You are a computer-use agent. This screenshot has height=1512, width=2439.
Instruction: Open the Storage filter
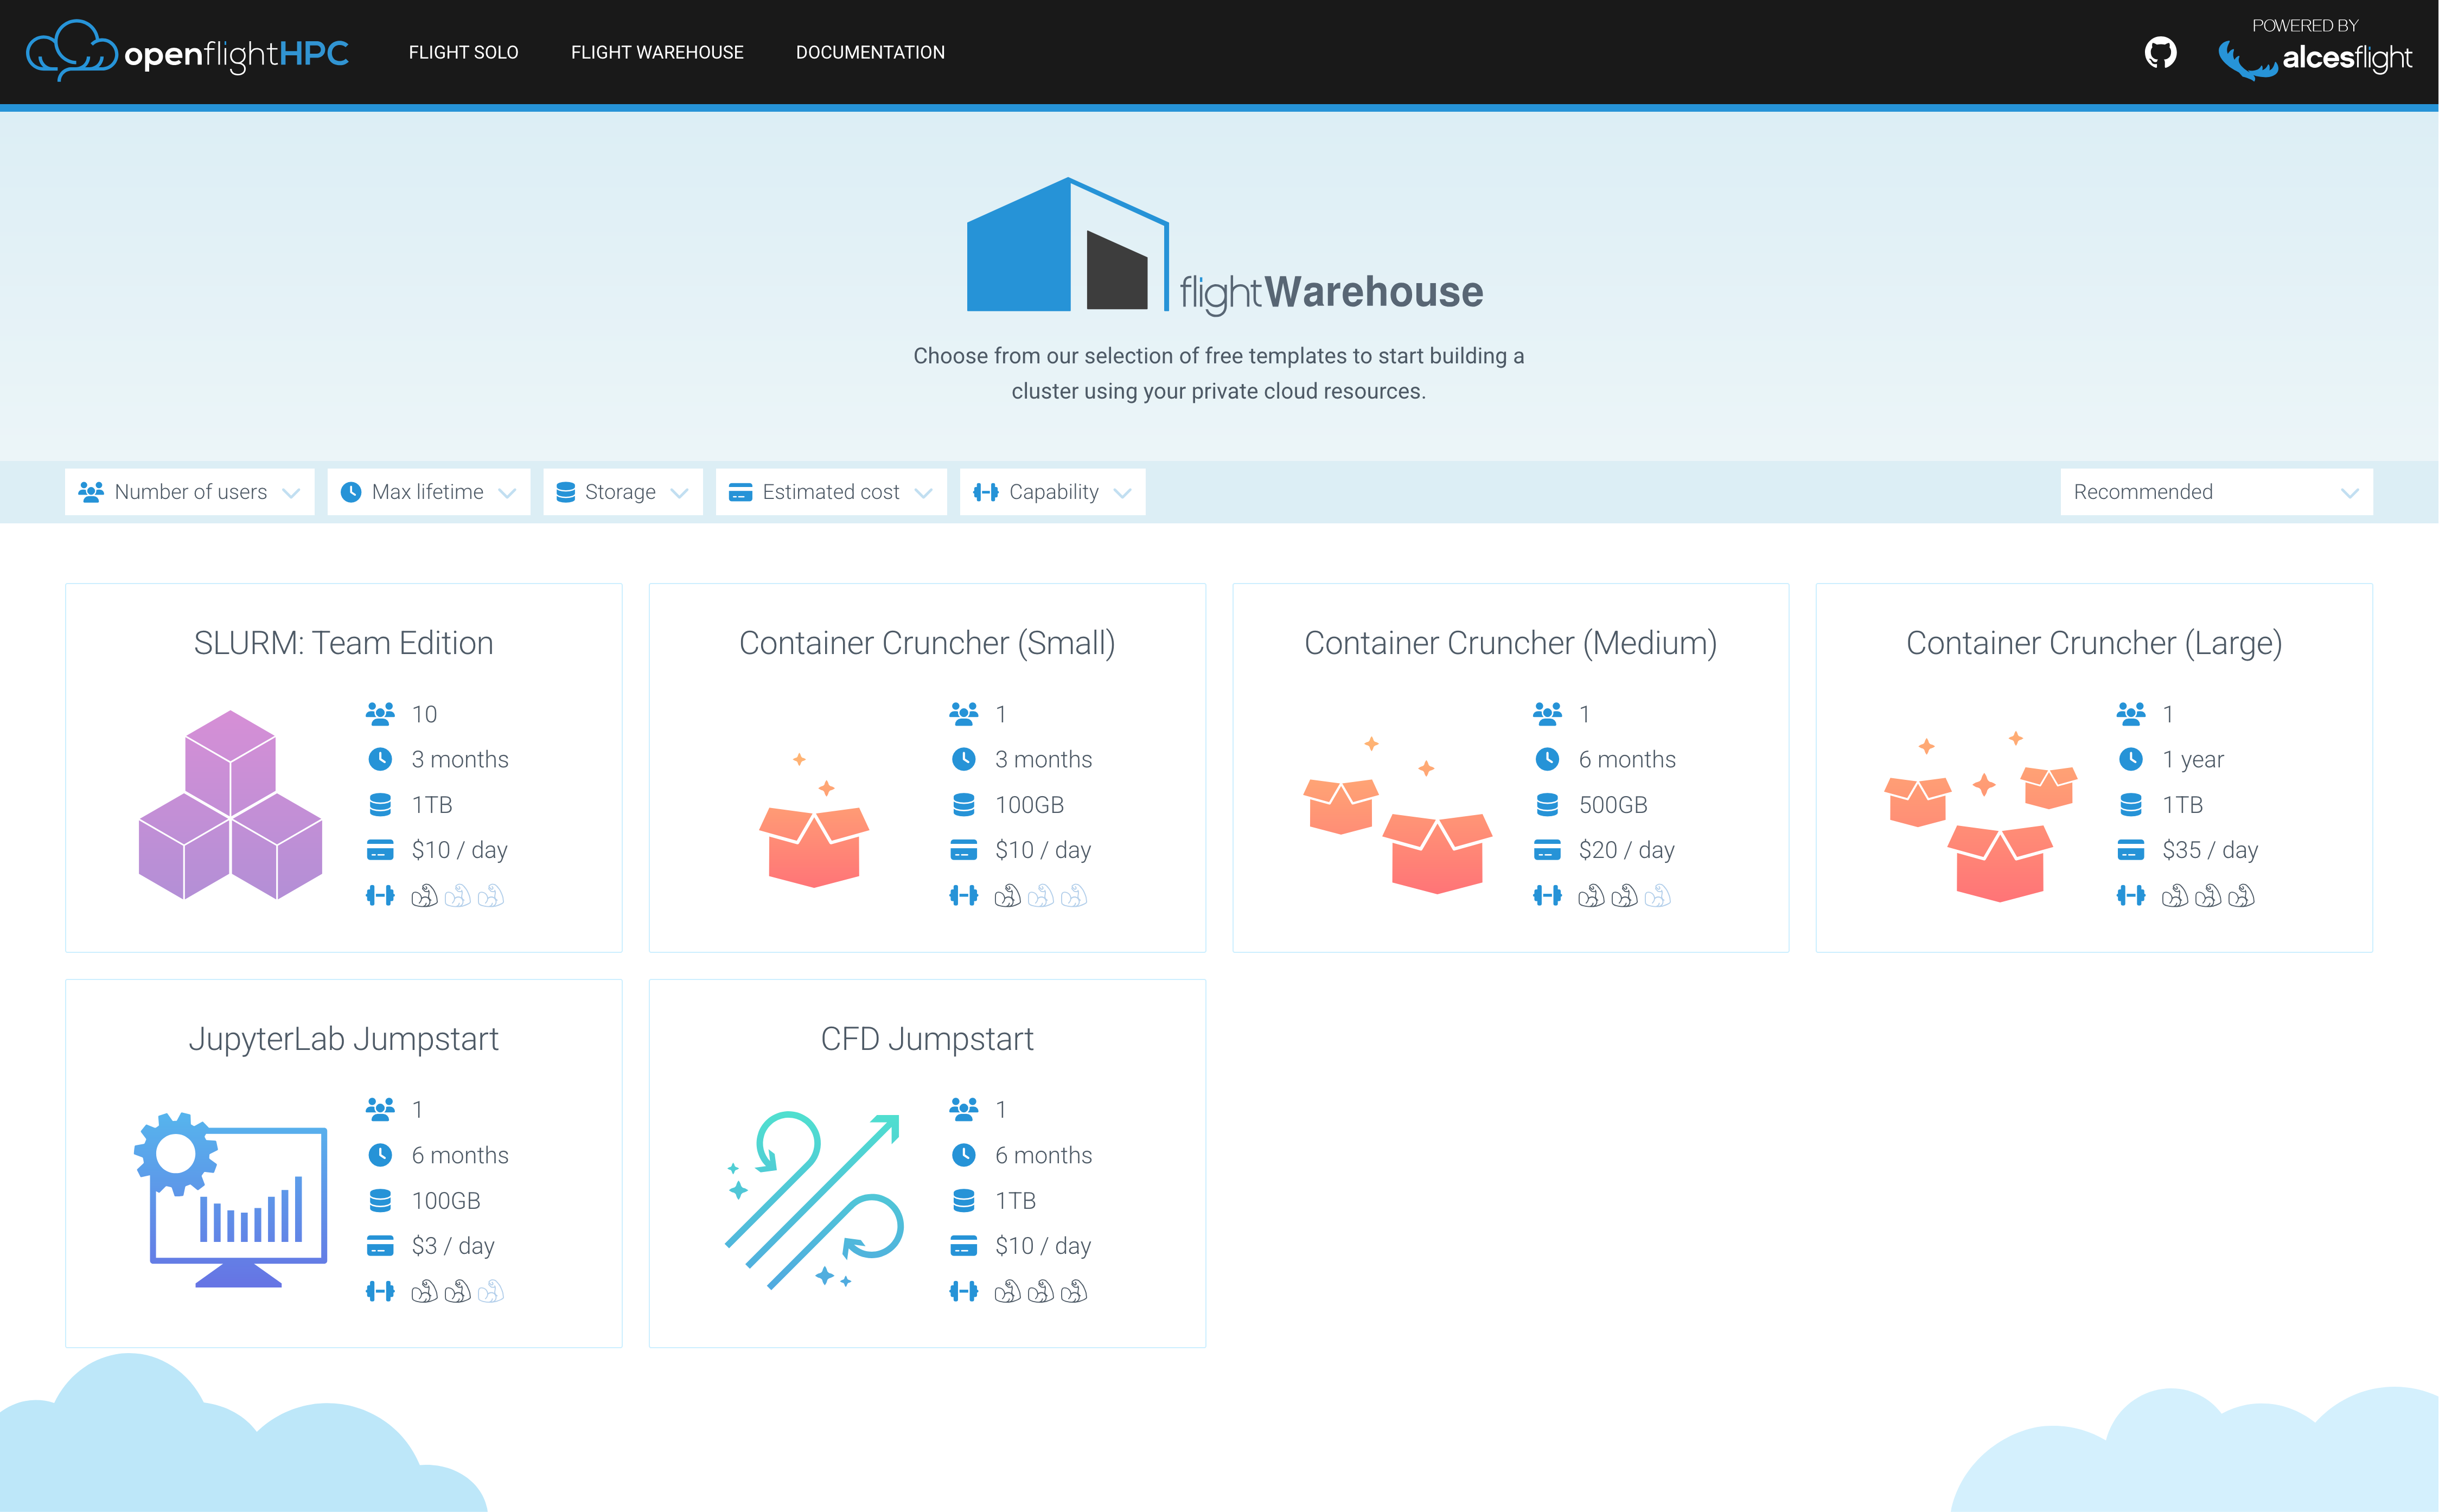point(622,491)
